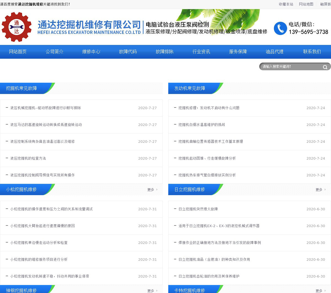Open 发动机常见故障 section header
Image resolution: width=331 pixels, height=293 pixels.
(190, 88)
